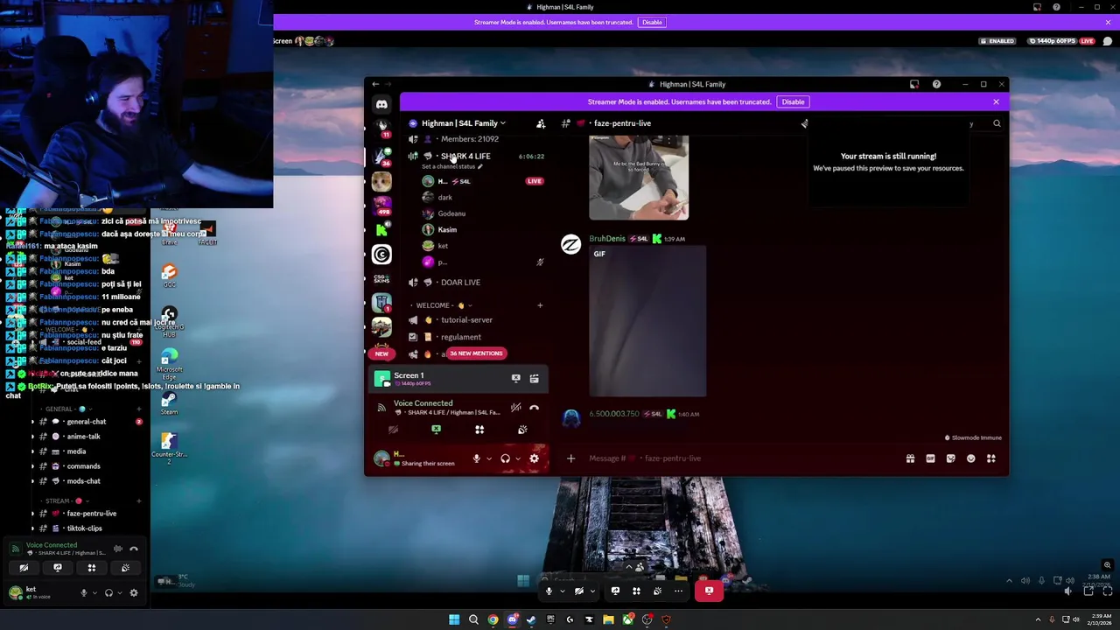This screenshot has height=630, width=1120.
Task: Jump to 36 NEW MENTIONS pill
Action: click(x=476, y=353)
